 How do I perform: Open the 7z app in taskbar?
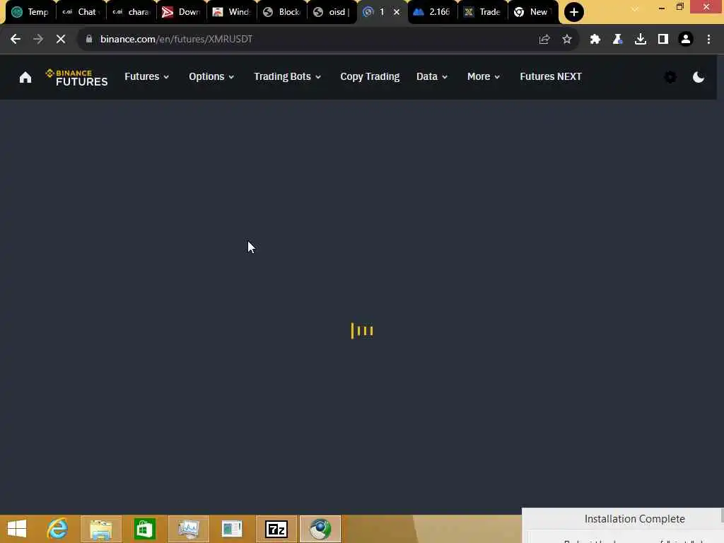(276, 529)
